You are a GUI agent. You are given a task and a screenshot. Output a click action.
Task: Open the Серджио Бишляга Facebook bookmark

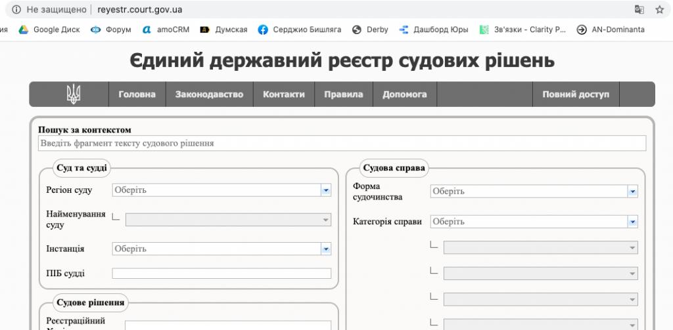click(300, 30)
